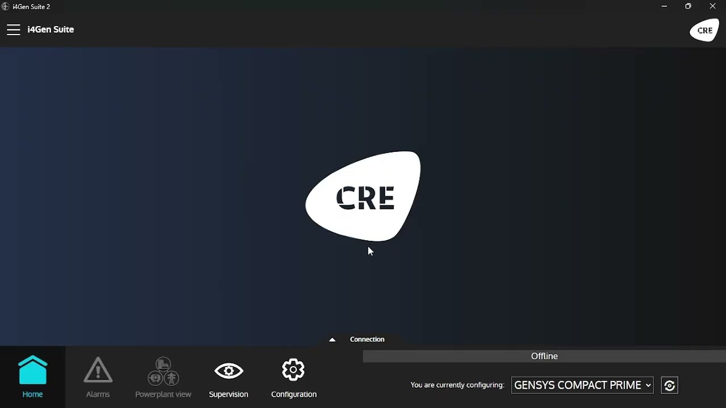The height and width of the screenshot is (408, 726).
Task: Click the large central CRE logo
Action: point(364,196)
